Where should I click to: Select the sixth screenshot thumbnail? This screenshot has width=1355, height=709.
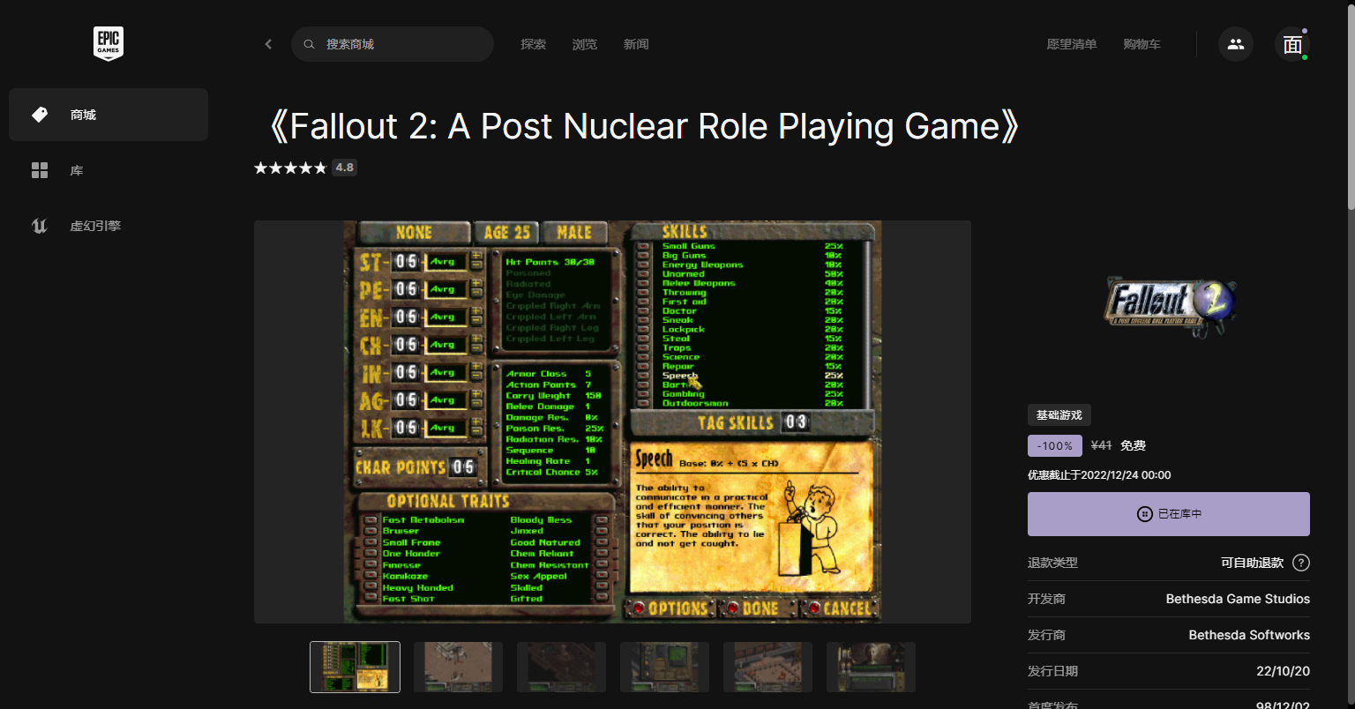(871, 667)
